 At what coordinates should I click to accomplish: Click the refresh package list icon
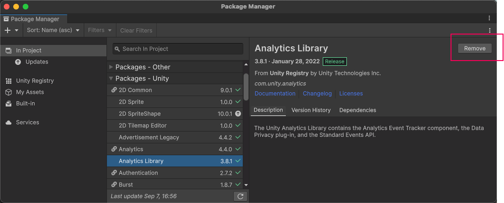(240, 196)
